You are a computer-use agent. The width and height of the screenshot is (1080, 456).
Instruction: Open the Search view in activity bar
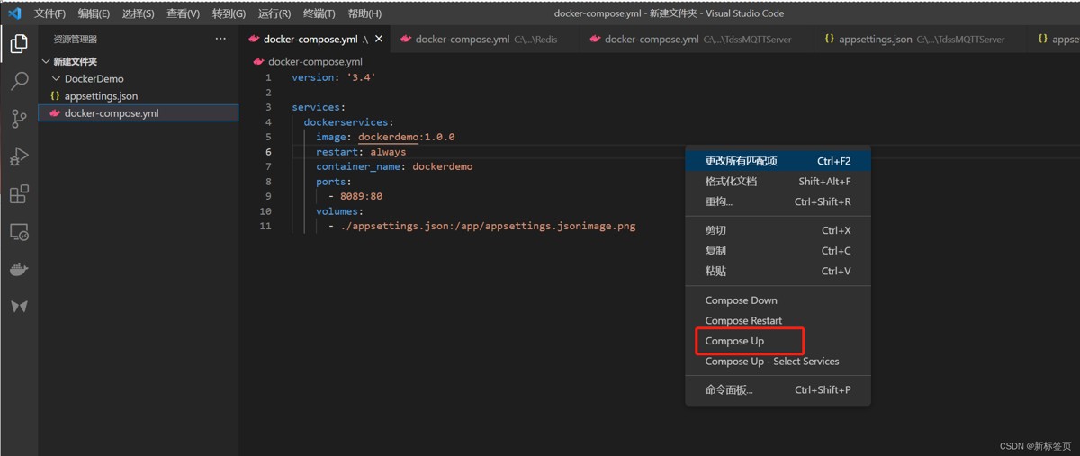pyautogui.click(x=19, y=81)
